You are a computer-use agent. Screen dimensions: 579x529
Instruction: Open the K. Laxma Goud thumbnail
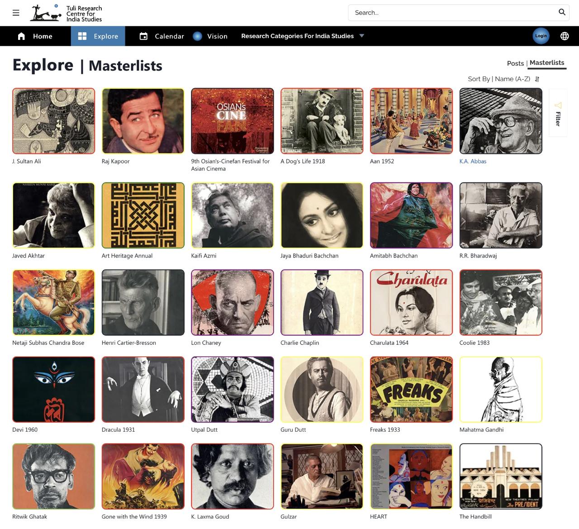click(x=233, y=476)
